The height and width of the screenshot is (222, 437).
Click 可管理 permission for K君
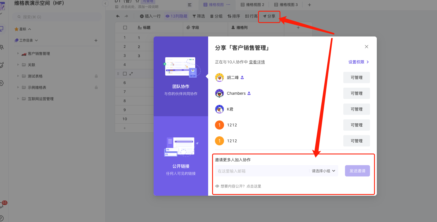357,109
